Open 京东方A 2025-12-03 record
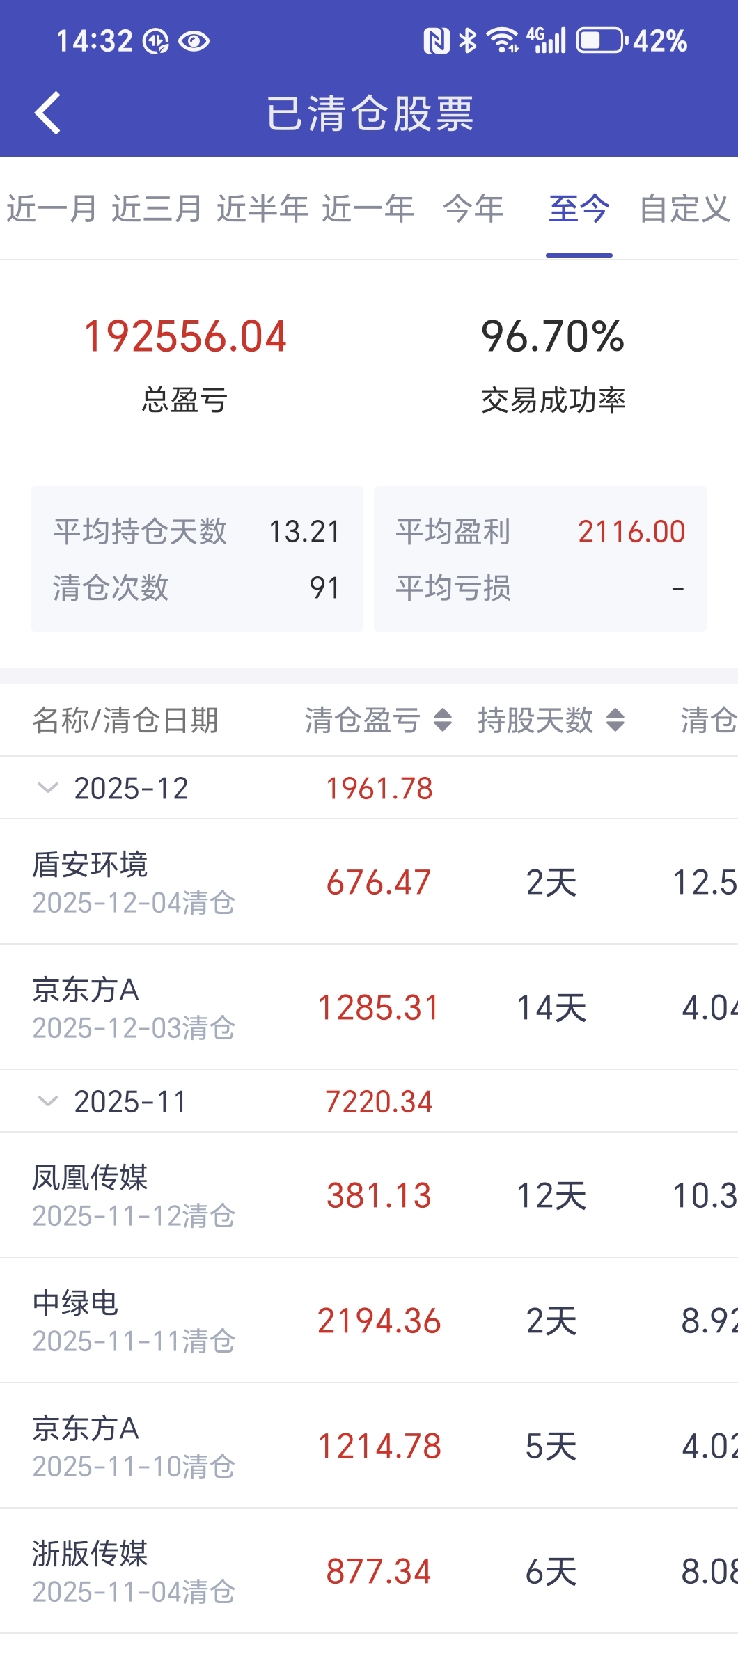This screenshot has width=738, height=1654. 369,1007
